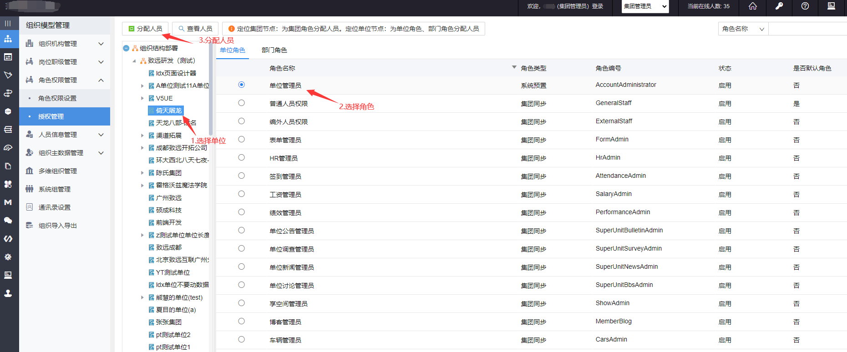Open the help question mark icon
This screenshot has height=352, width=847.
805,6
